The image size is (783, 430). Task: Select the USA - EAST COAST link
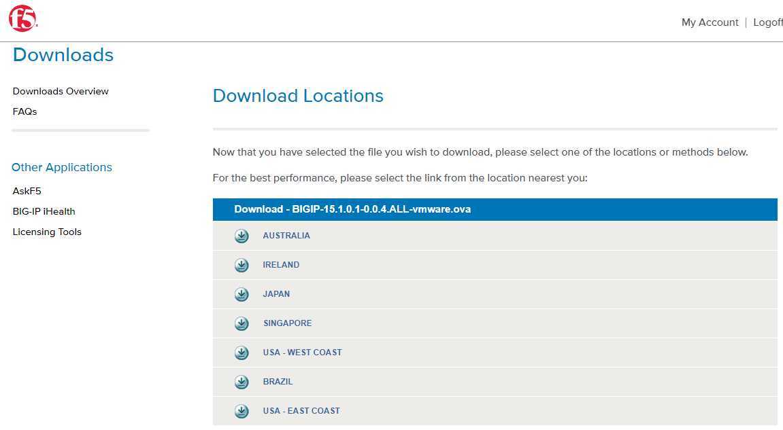301,410
